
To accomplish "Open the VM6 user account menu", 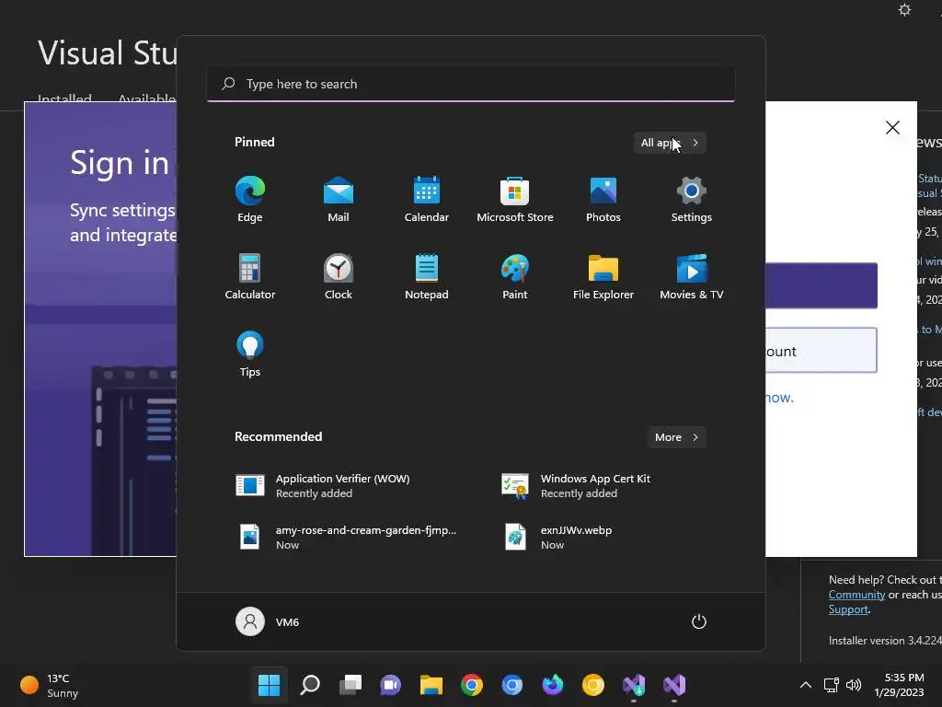I will tap(268, 621).
